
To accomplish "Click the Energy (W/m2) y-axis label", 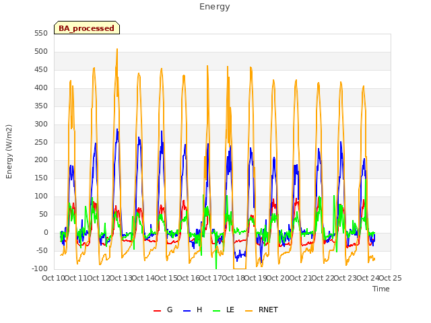I will [9, 151].
